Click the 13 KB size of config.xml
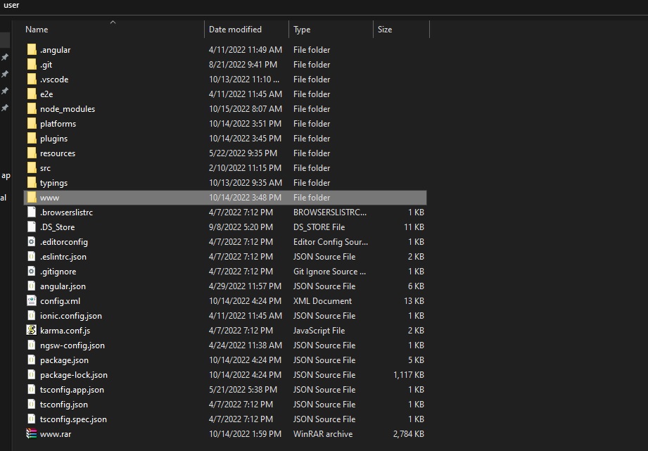Image resolution: width=648 pixels, height=451 pixels. coord(414,301)
